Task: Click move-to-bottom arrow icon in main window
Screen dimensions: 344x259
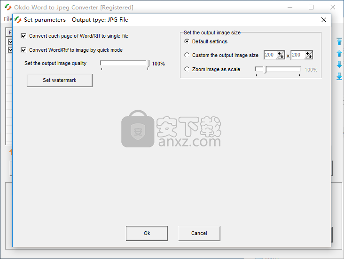Action: click(x=339, y=76)
